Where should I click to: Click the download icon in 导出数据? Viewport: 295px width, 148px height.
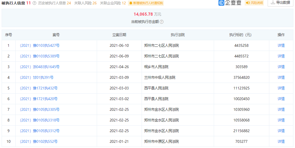[273, 2]
